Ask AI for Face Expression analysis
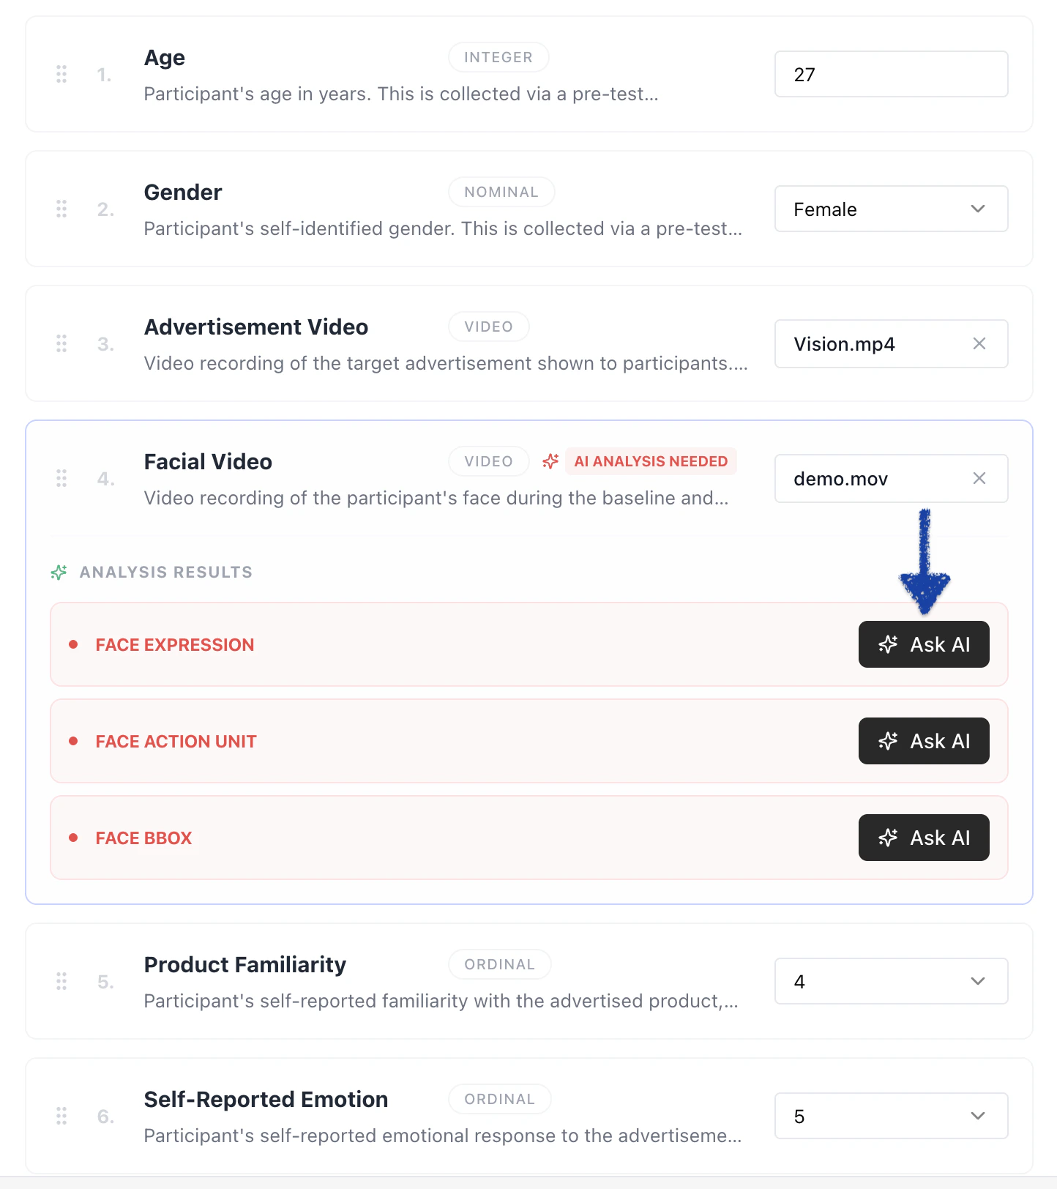The image size is (1057, 1189). [923, 644]
